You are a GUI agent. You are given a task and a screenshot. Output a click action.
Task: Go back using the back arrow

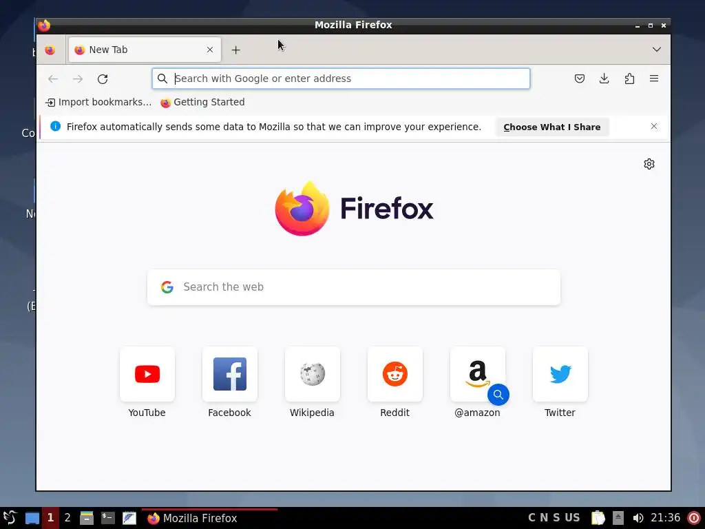53,79
